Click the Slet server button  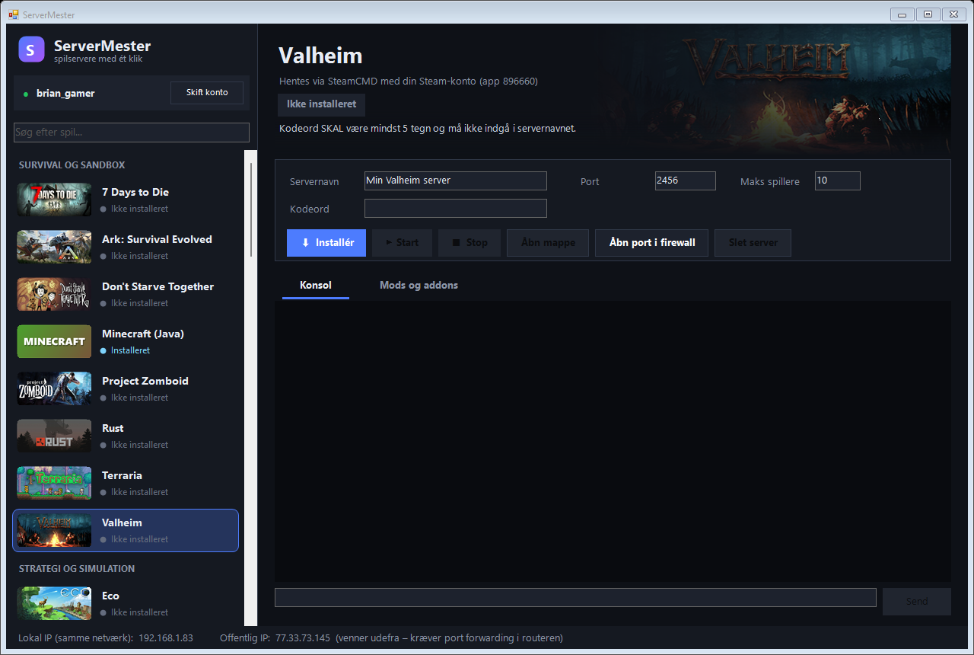[753, 243]
